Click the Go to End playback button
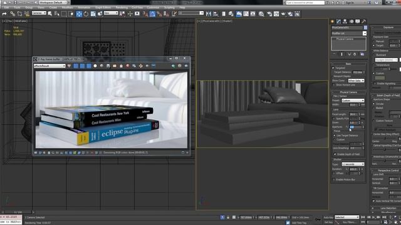 coord(384,217)
